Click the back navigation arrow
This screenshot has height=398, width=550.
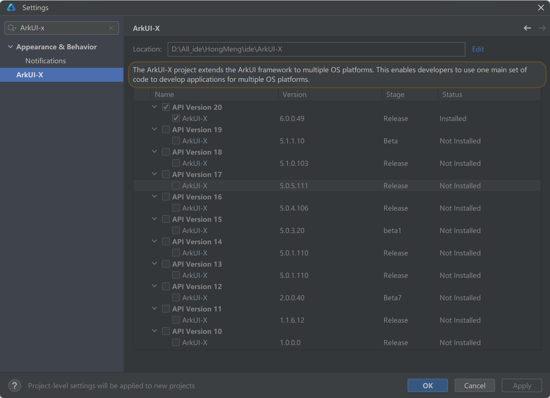[527, 28]
